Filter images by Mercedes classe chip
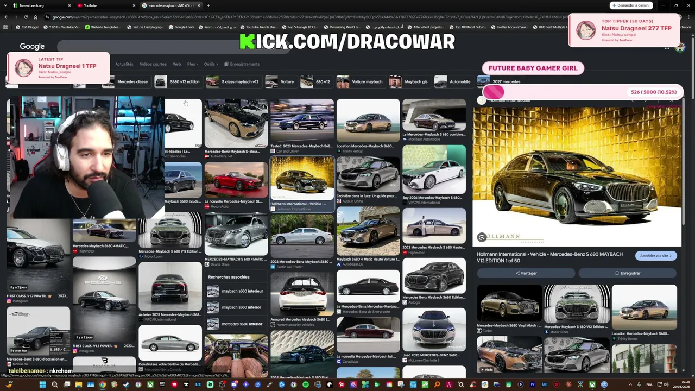 [x=127, y=82]
